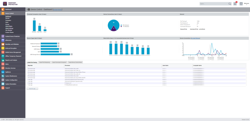This screenshot has width=250, height=121.
Task: Open Devices under Device Control
Action: (7, 18)
